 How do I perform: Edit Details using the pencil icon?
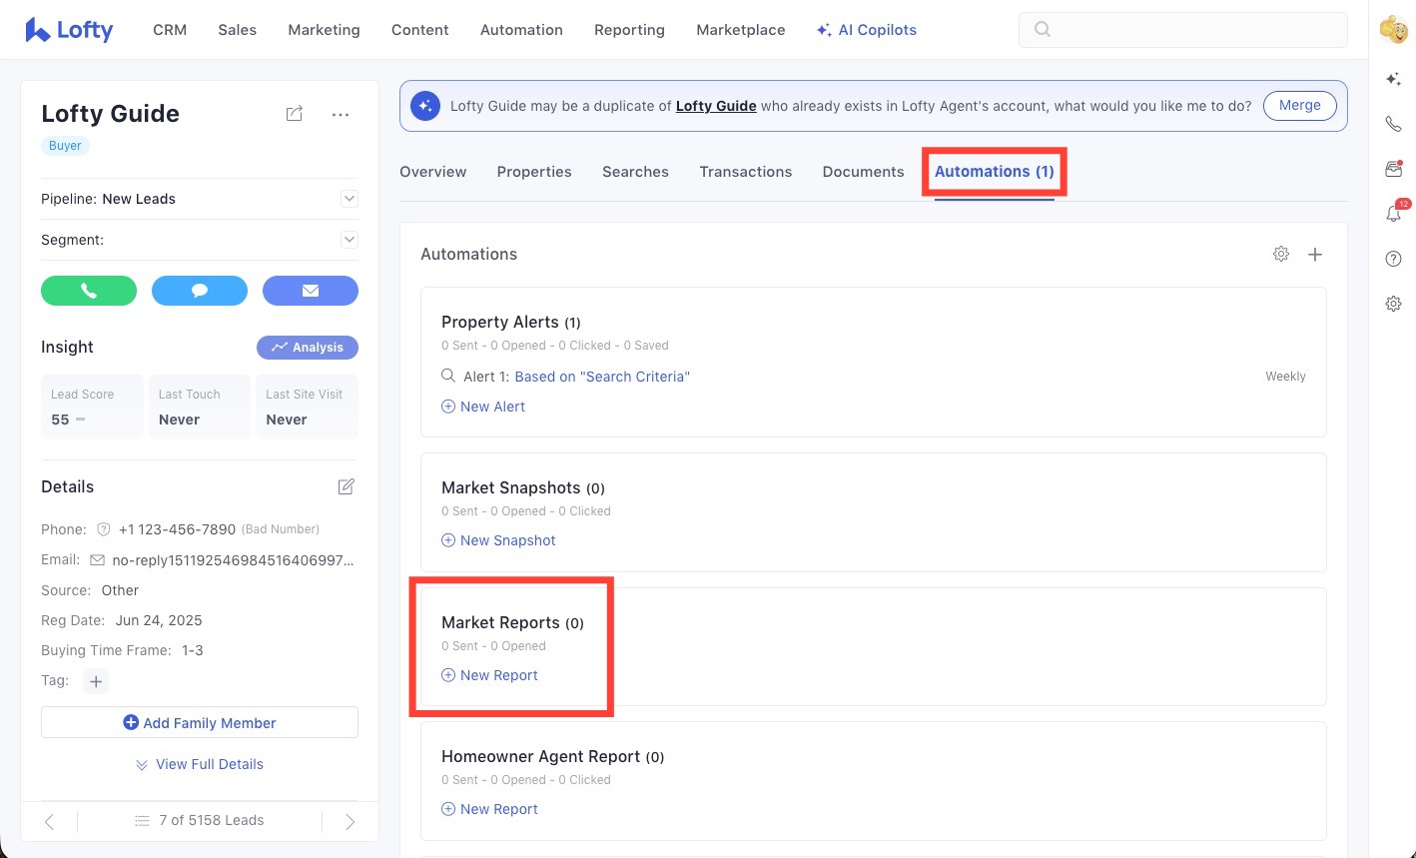[347, 487]
